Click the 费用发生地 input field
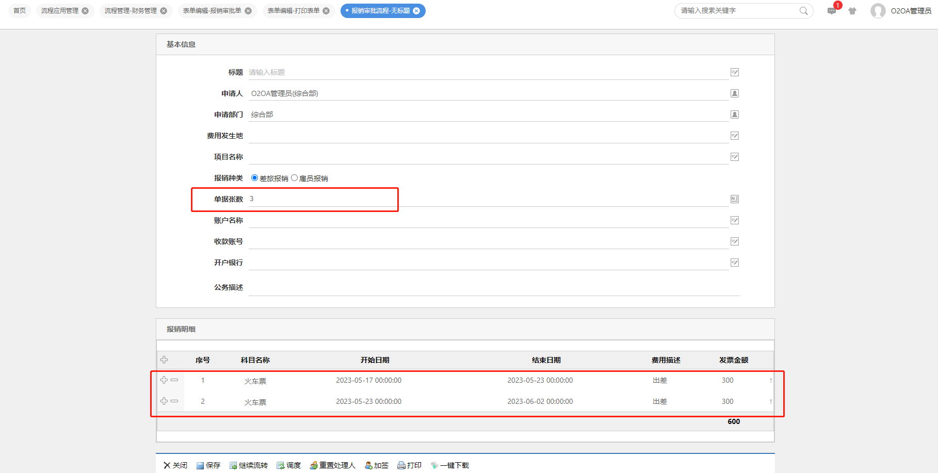 488,136
